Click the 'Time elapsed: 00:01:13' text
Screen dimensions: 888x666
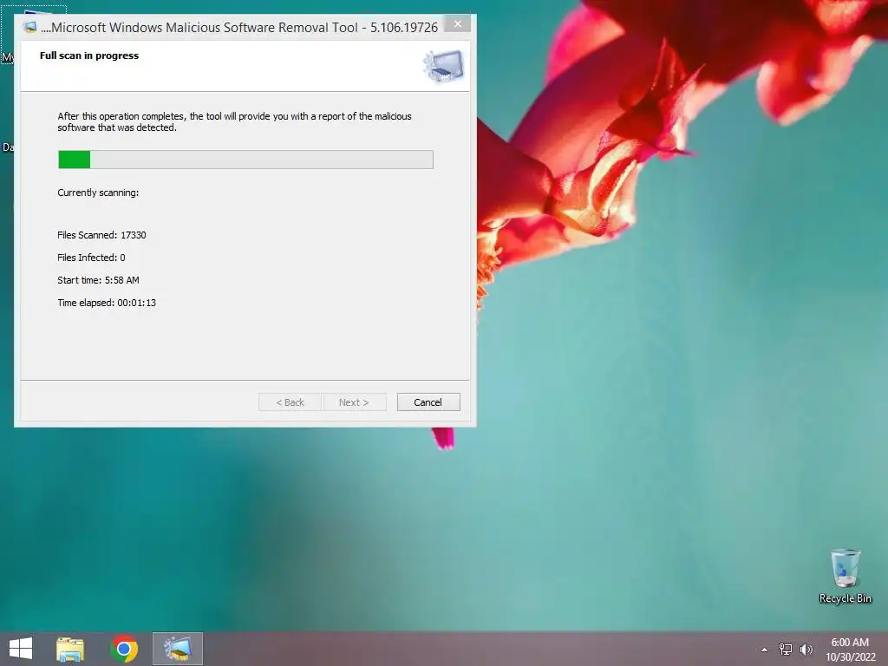tap(107, 303)
